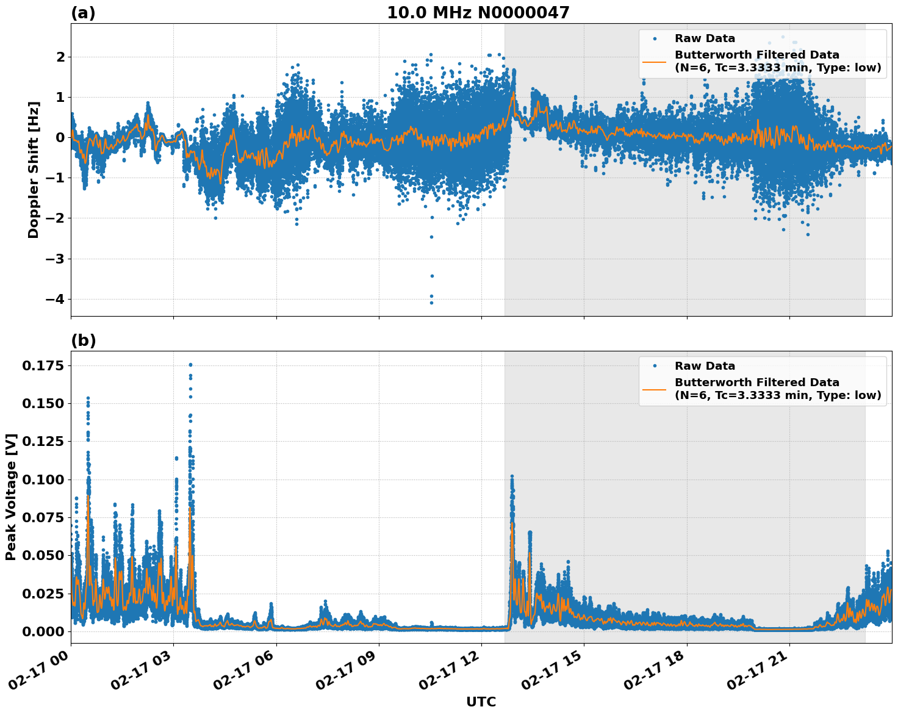Select the title 10.0 MHz N0000047

coord(480,11)
